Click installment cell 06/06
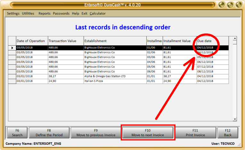Viewport: 245px width, 150px height. [155, 72]
